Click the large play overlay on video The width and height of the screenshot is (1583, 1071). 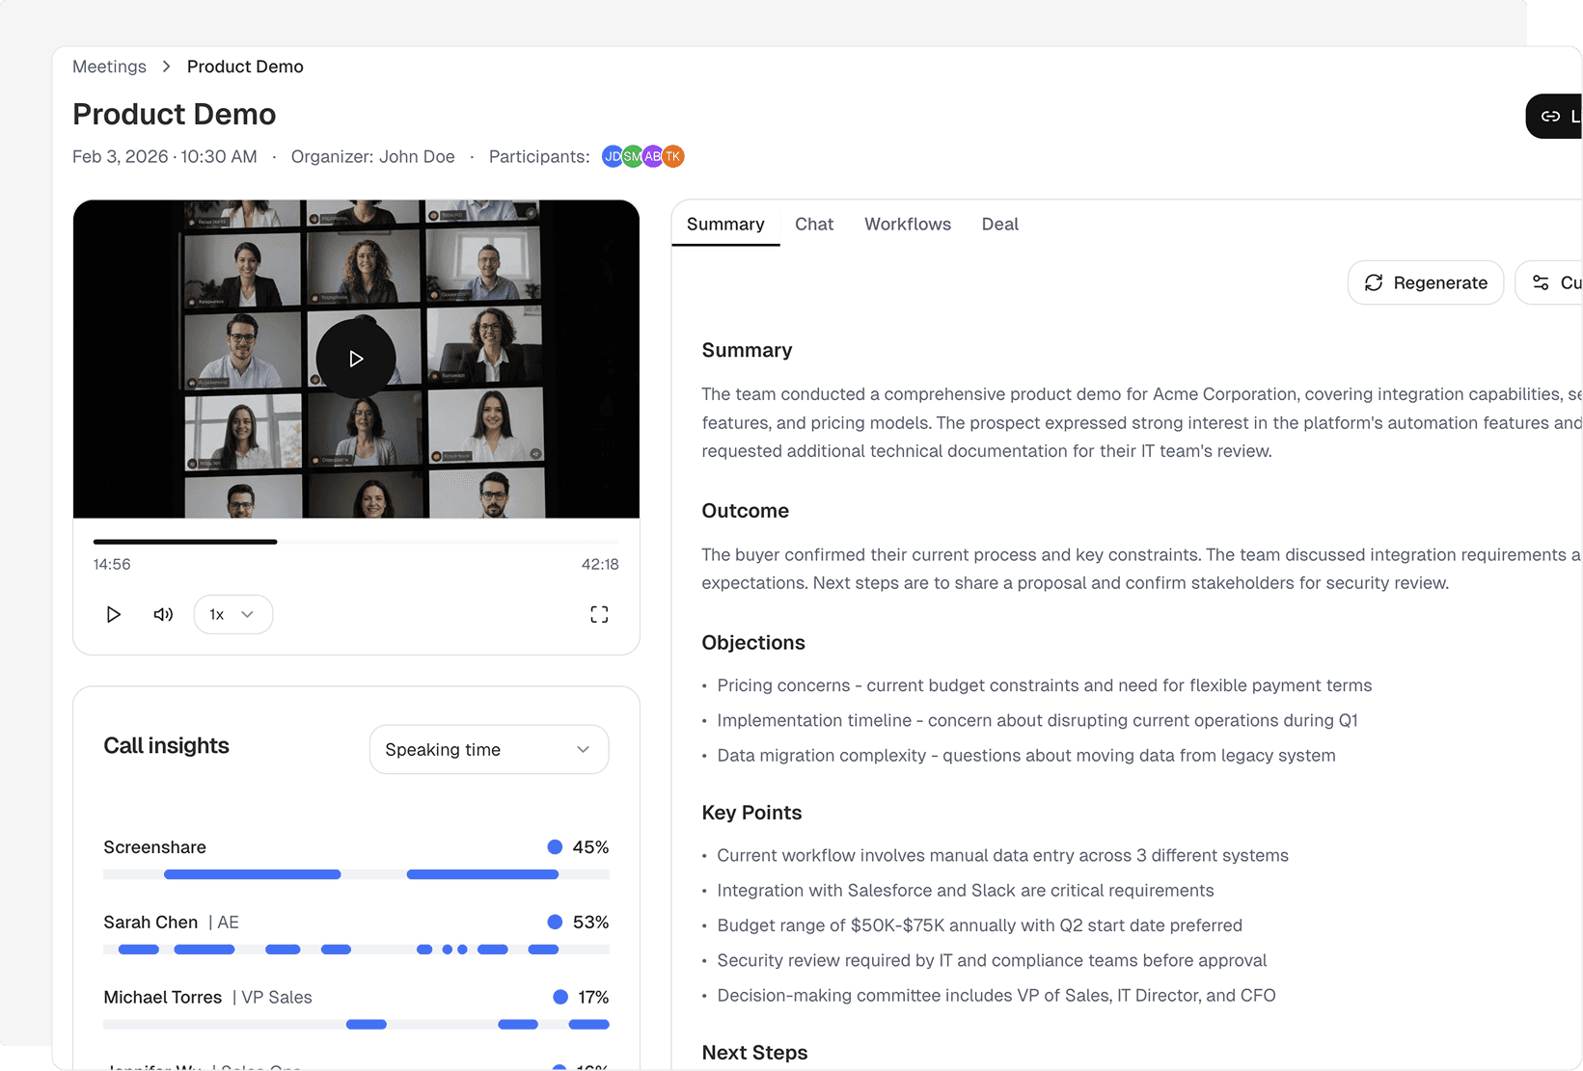[356, 359]
